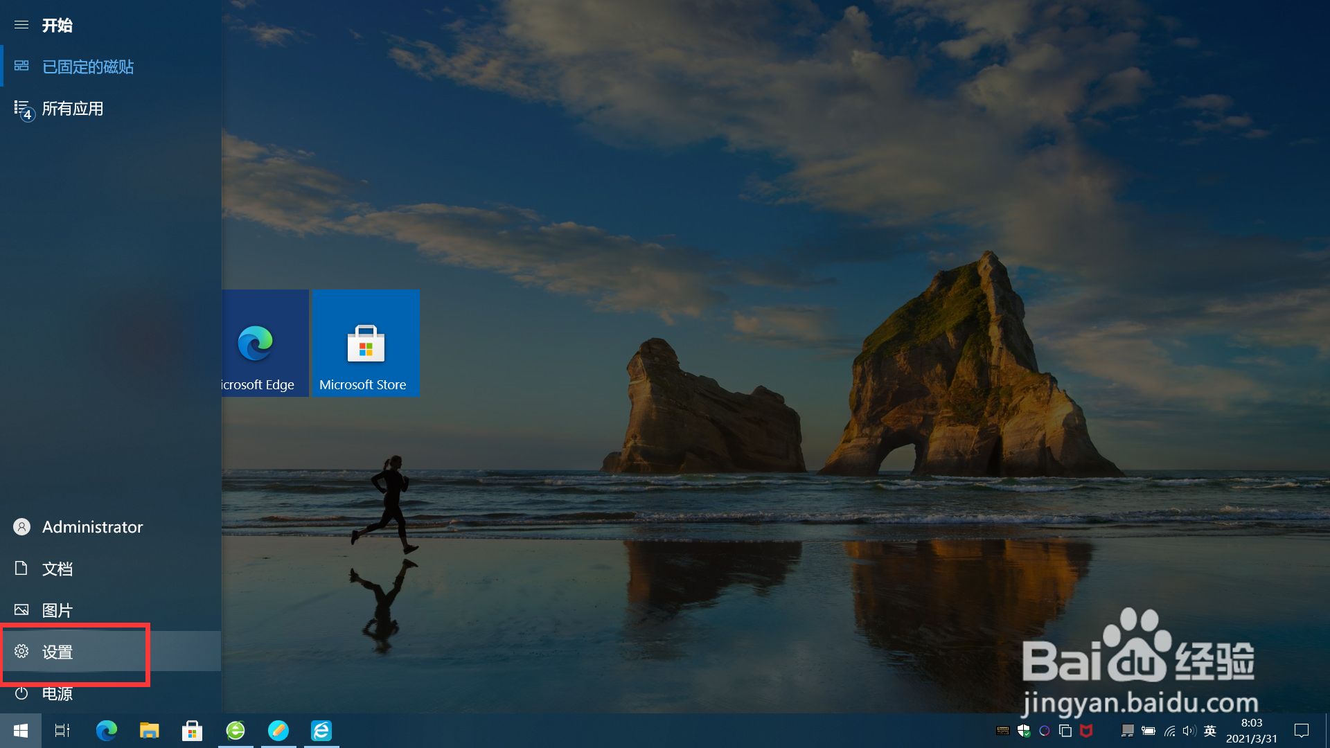This screenshot has height=748, width=1330.
Task: Launch Edge from the taskbar
Action: click(106, 731)
